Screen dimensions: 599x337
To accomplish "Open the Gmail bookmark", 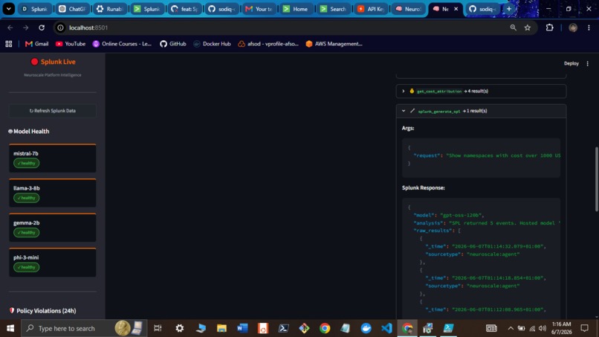I will tap(37, 44).
